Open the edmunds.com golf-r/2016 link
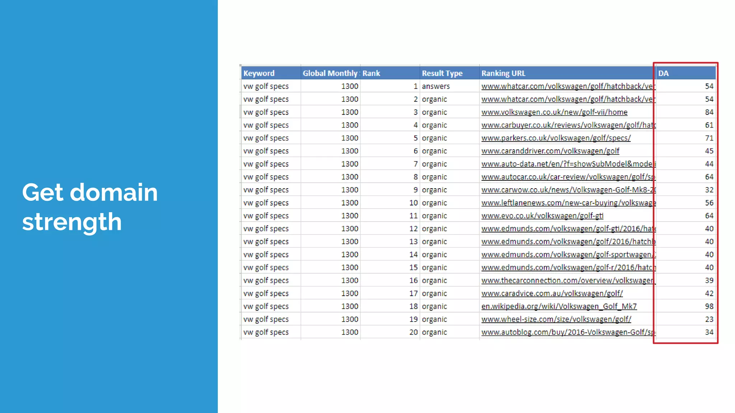This screenshot has width=735, height=413. [x=568, y=267]
